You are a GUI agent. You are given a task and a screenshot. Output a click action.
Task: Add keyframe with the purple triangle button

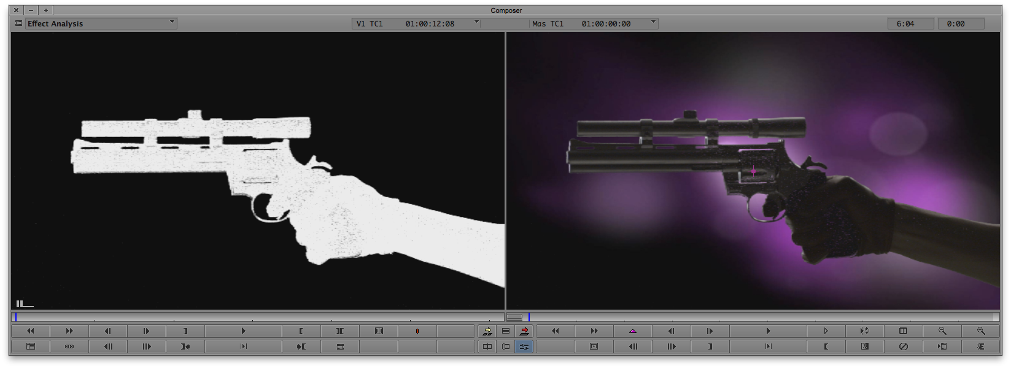[632, 331]
